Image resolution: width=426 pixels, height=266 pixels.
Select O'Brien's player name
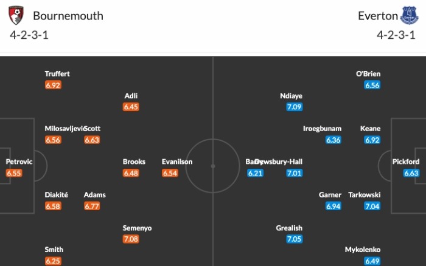tap(368, 73)
